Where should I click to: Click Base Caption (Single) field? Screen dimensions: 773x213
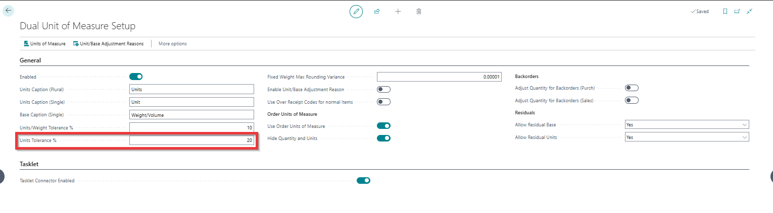point(191,115)
